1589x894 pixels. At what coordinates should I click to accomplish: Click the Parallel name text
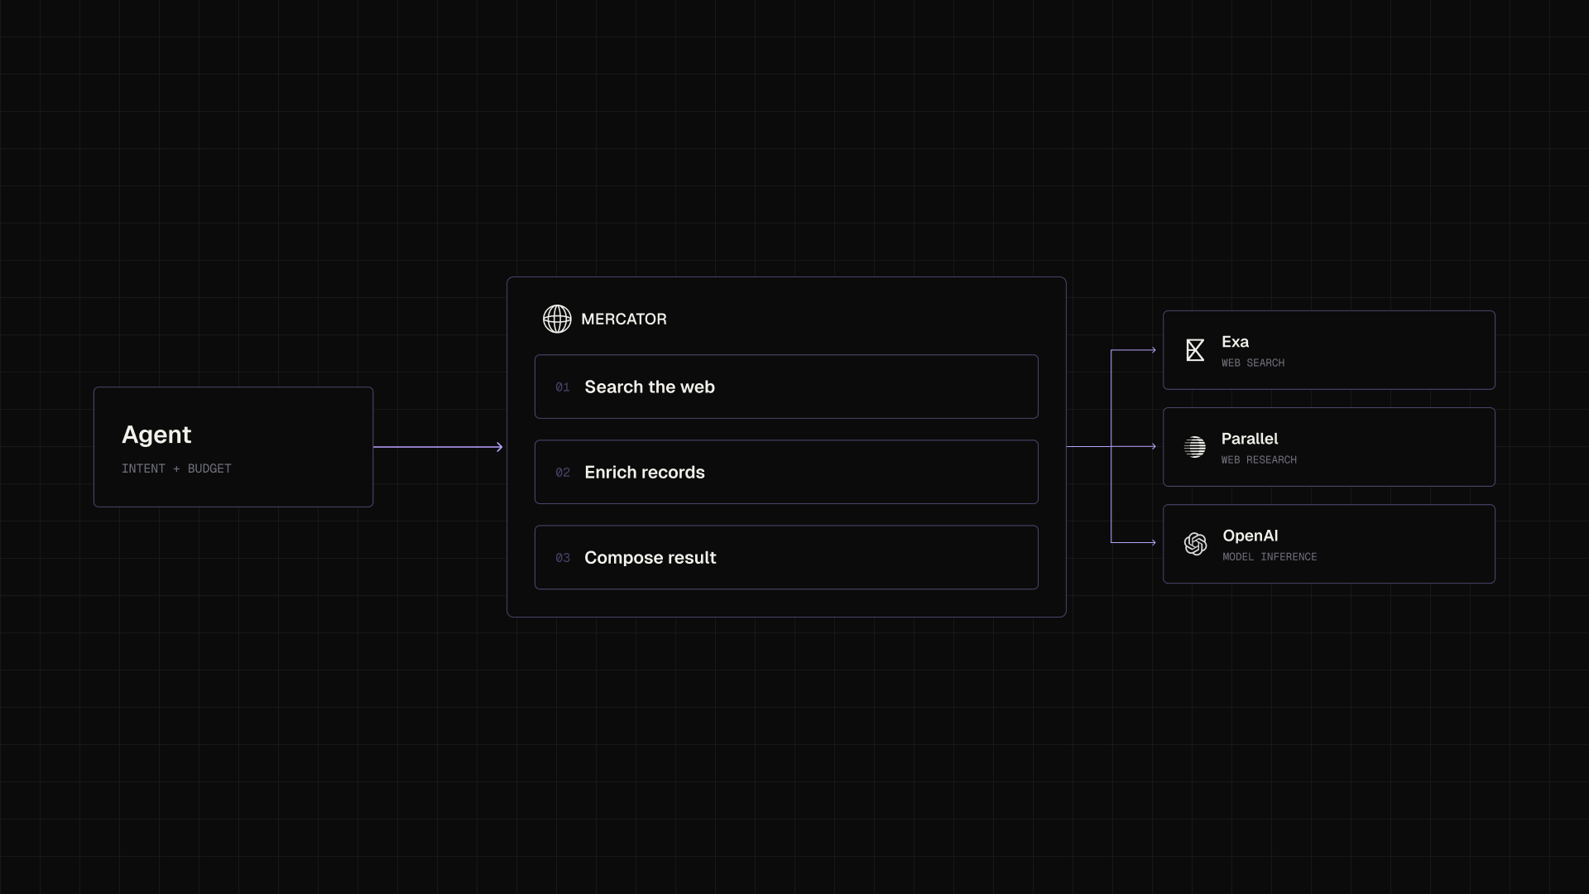(1250, 439)
